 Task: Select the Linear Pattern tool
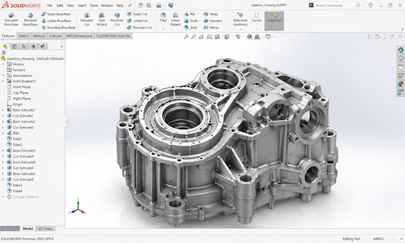175,19
